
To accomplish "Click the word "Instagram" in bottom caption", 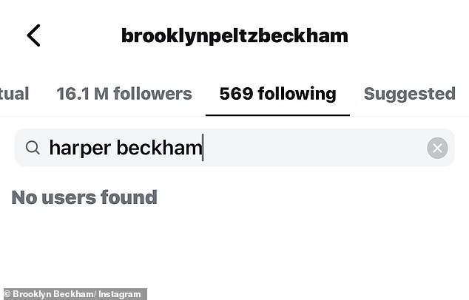I will [122, 293].
